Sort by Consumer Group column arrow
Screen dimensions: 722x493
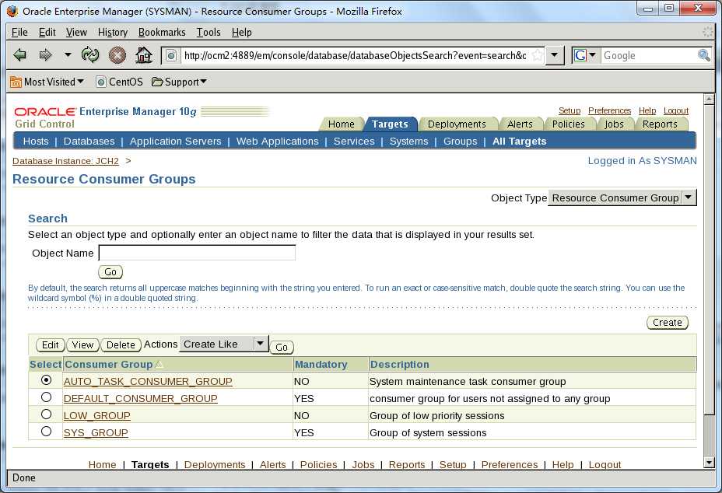tap(159, 364)
